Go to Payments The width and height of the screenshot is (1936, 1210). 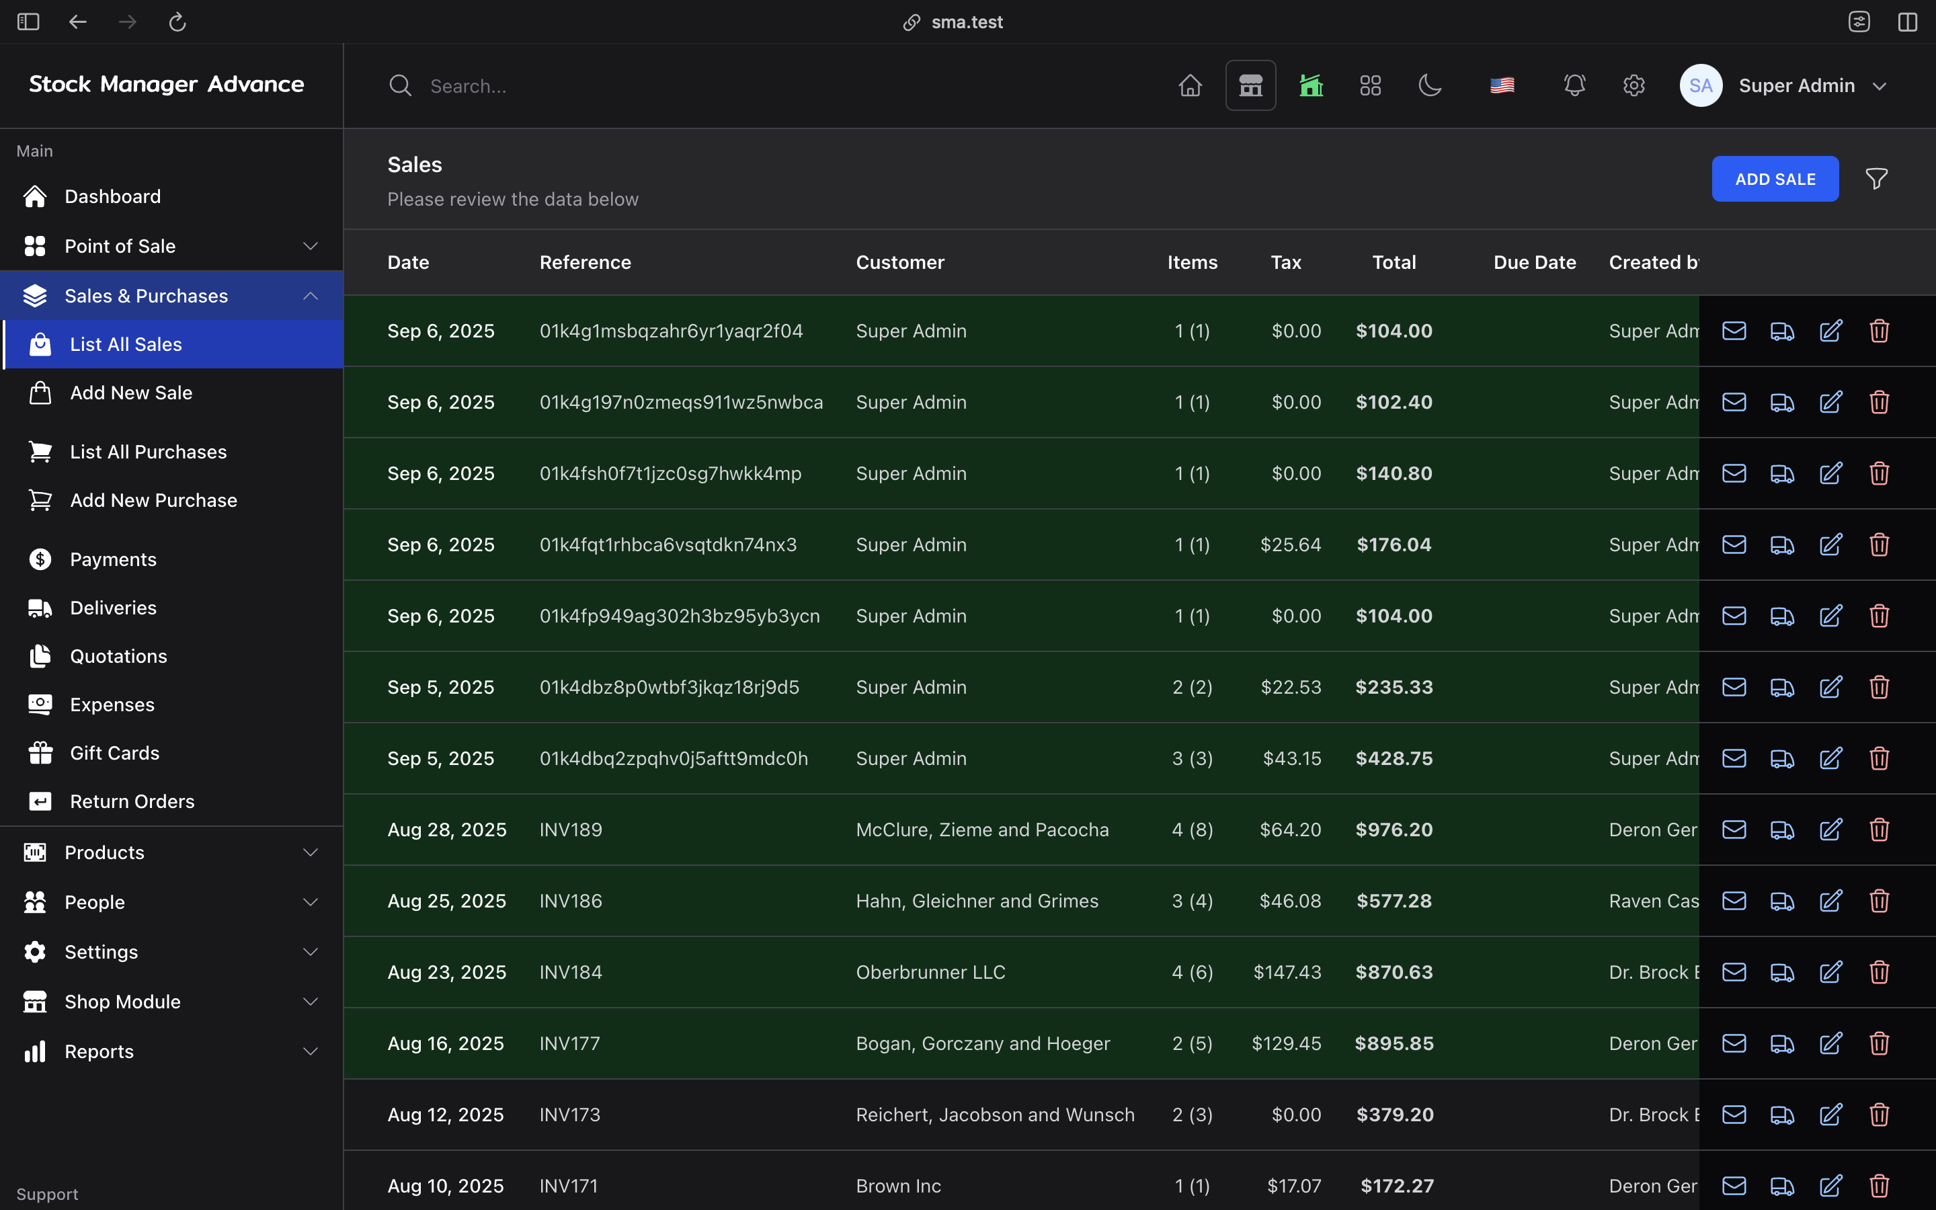173,559
